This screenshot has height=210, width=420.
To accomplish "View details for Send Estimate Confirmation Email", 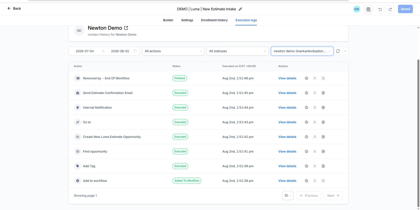I will click(x=287, y=93).
